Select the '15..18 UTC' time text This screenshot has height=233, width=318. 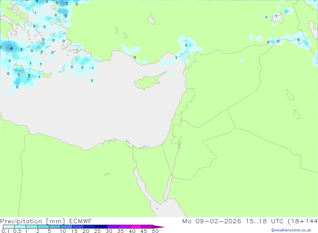[x=264, y=221]
